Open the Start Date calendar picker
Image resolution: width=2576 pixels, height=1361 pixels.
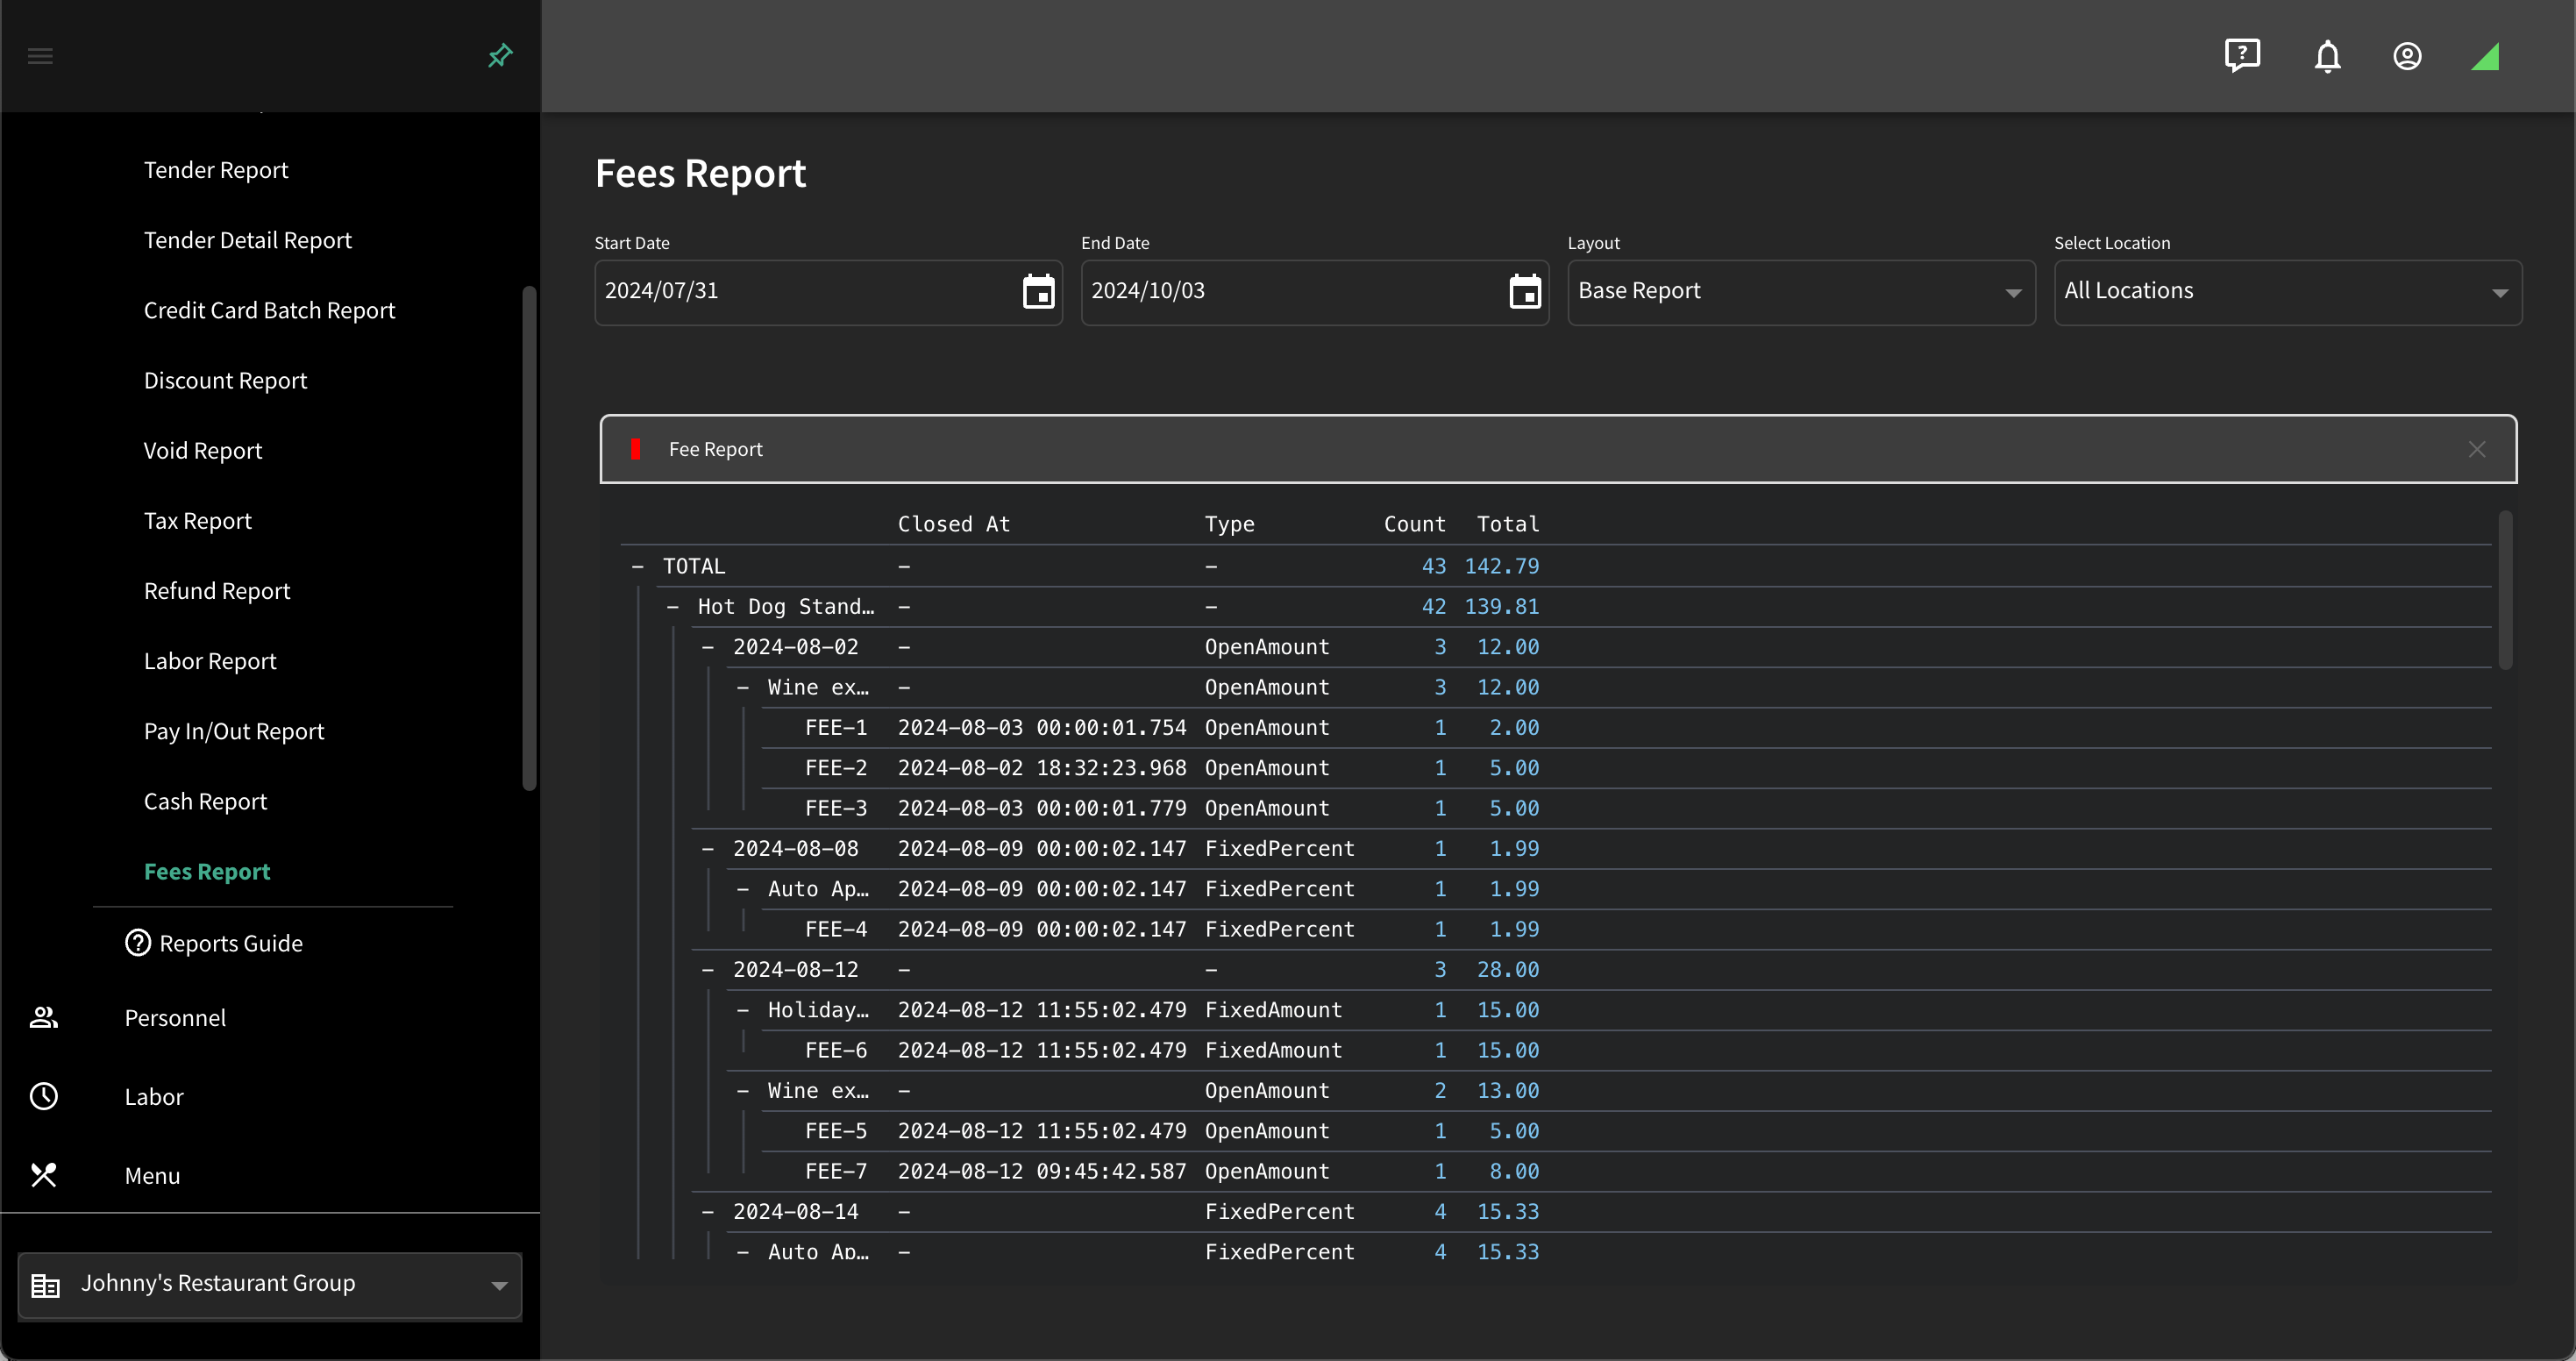click(x=1038, y=291)
